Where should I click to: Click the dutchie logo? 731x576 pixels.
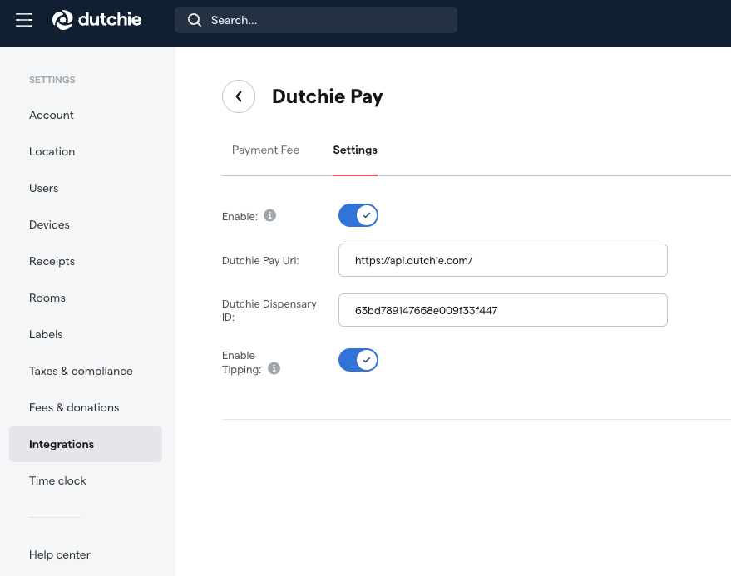tap(96, 20)
